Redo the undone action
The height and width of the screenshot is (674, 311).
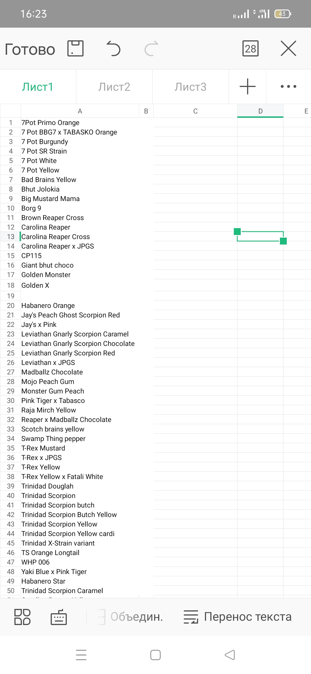coord(151,48)
